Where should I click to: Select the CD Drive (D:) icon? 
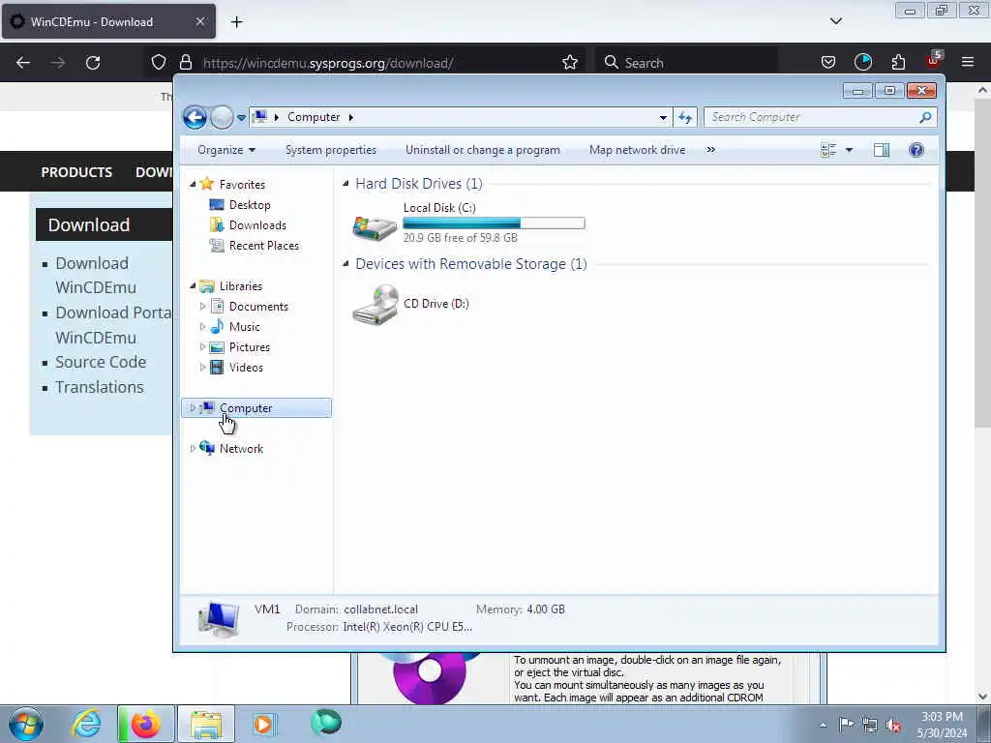coord(375,305)
